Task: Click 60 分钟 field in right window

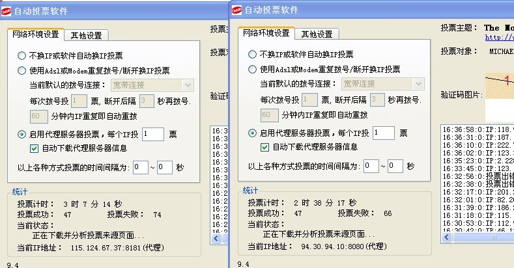Action: pyautogui.click(x=270, y=115)
